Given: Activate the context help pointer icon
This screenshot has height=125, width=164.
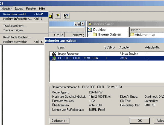Looking at the screenshot, I should (x=66, y=16).
